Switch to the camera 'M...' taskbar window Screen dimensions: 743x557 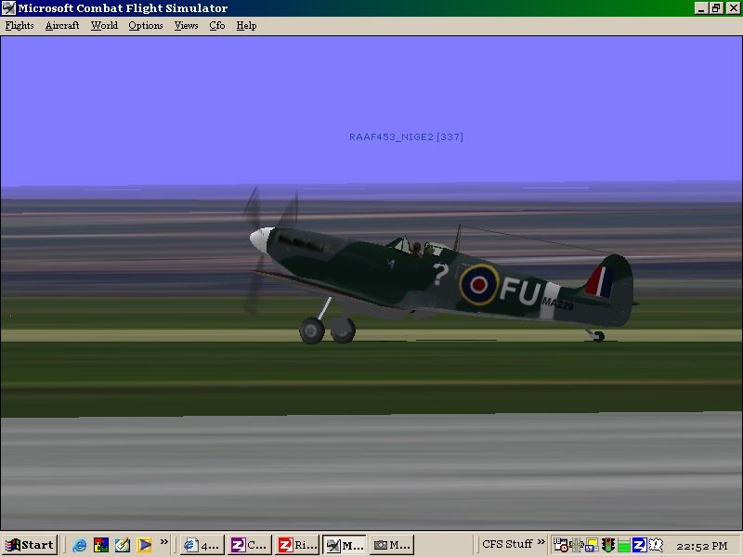click(392, 545)
